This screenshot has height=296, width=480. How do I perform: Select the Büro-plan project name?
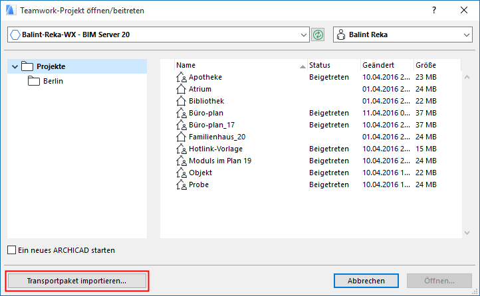point(206,113)
